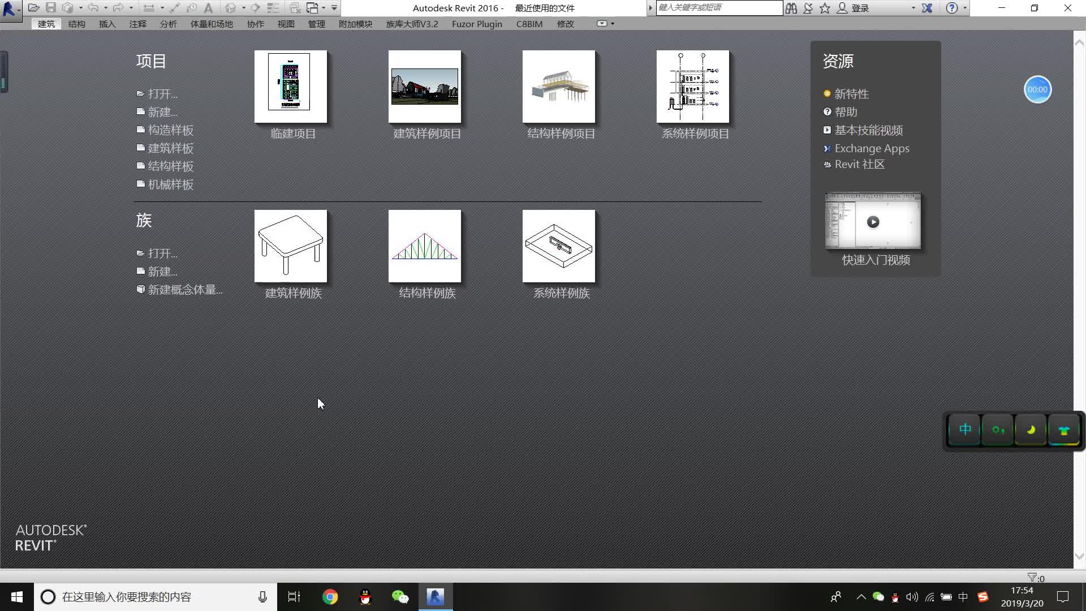Click the Redo arrow icon
Viewport: 1086px width, 611px height.
coord(118,8)
